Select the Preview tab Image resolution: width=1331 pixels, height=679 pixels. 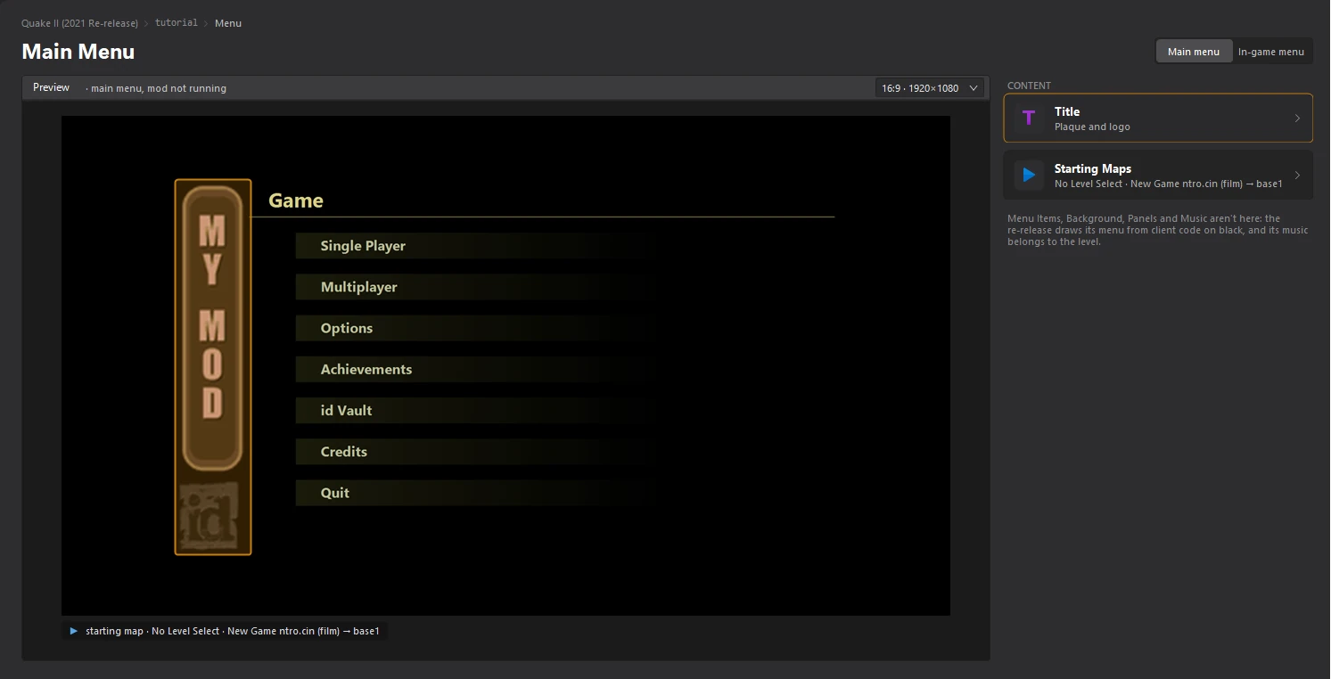point(51,87)
